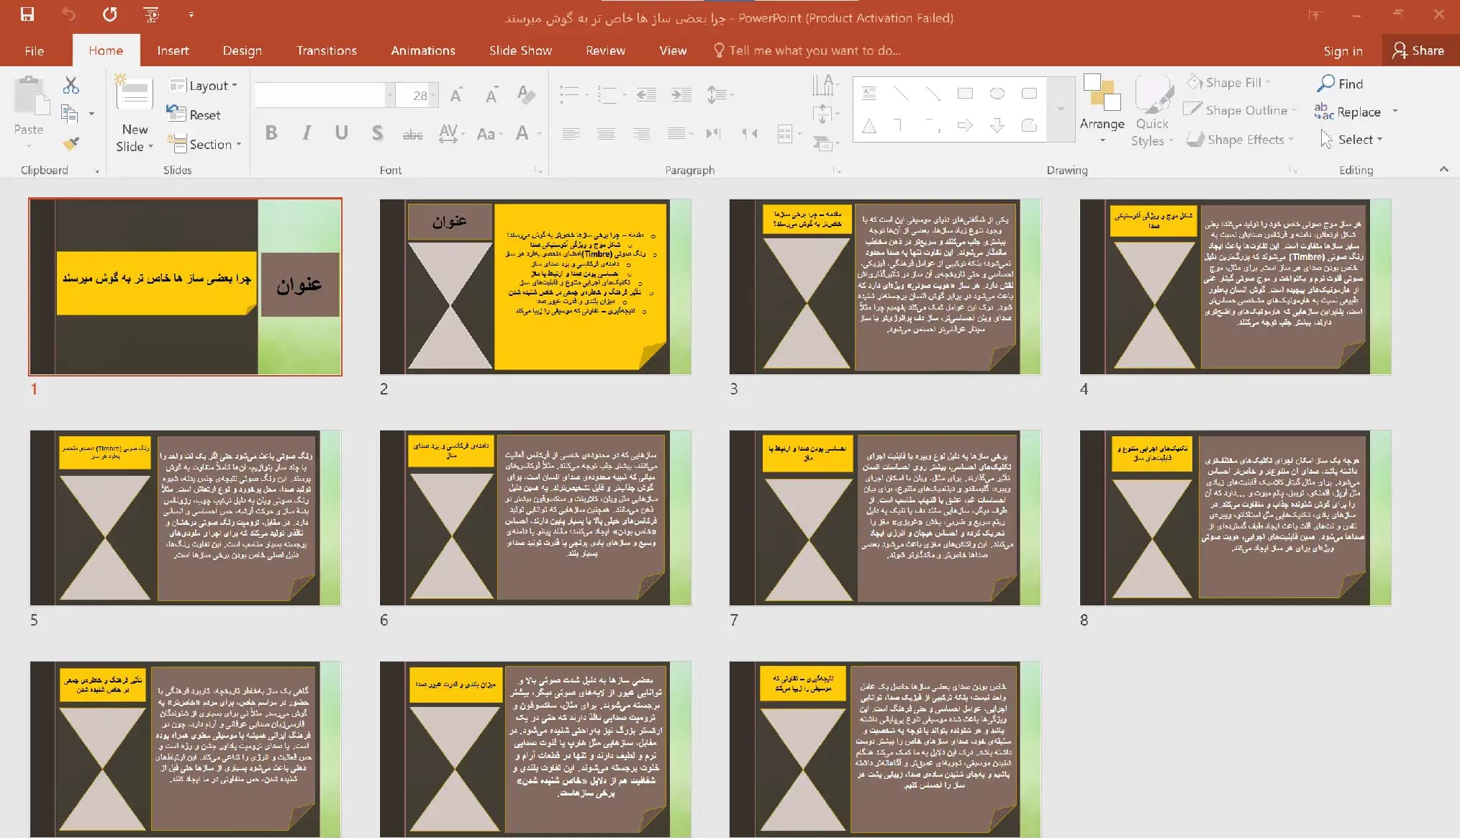Click the Share button
Image resolution: width=1460 pixels, height=838 pixels.
(x=1418, y=50)
